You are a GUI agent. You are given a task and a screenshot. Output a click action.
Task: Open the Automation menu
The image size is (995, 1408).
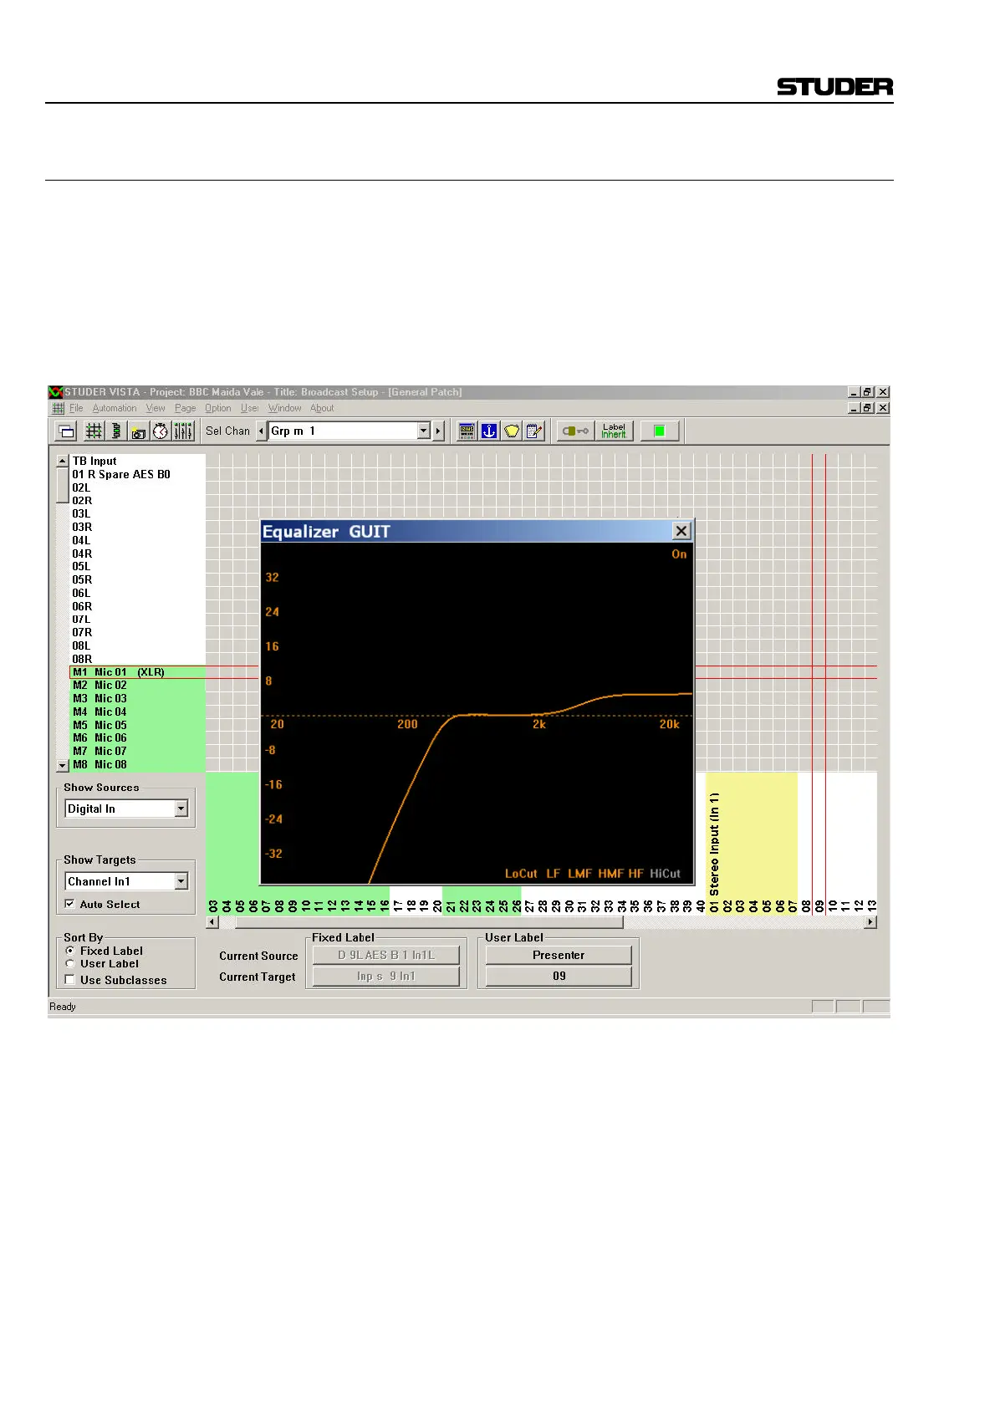click(115, 408)
